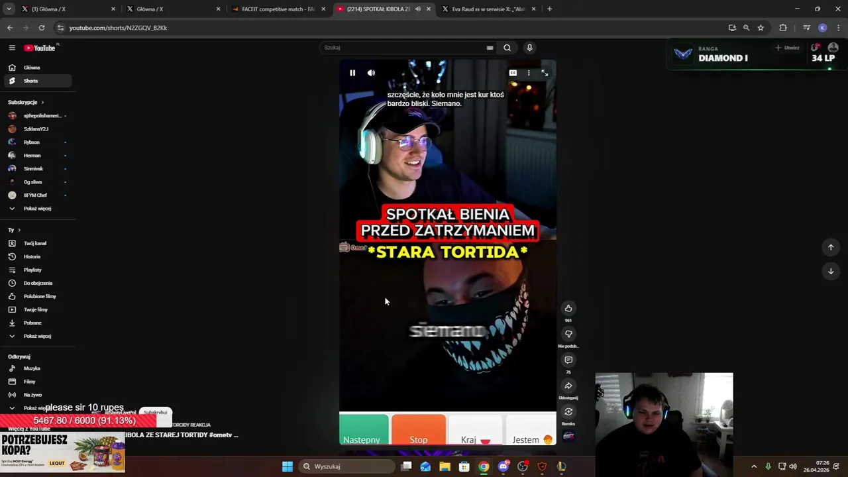Click the address bar URL
Image resolution: width=848 pixels, height=477 pixels.
pyautogui.click(x=118, y=28)
